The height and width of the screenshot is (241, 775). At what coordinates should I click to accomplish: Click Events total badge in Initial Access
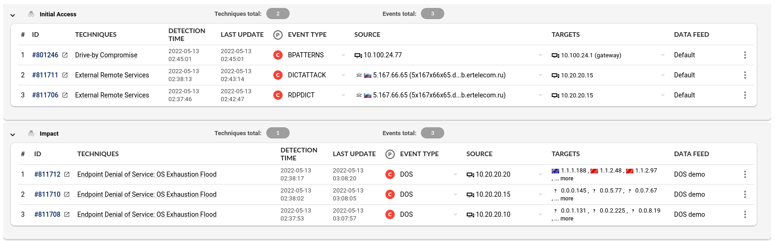tap(432, 14)
